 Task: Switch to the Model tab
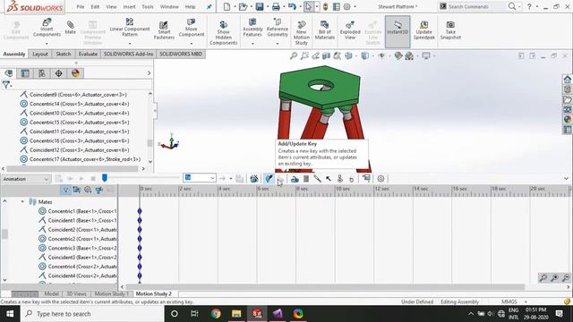click(51, 293)
